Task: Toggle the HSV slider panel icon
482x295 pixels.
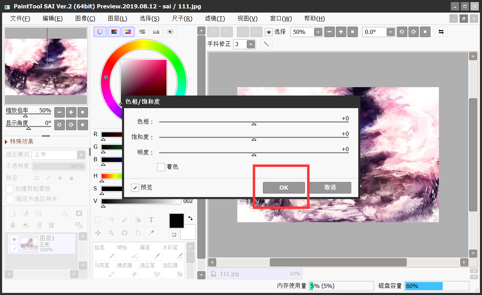Action: coord(128,32)
